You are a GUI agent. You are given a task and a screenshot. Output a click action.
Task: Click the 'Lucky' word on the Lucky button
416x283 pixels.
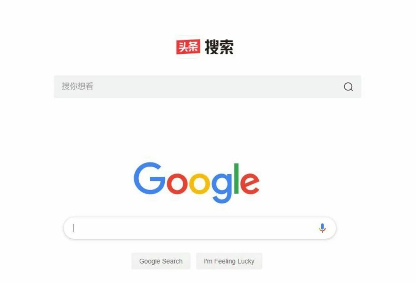coord(246,261)
